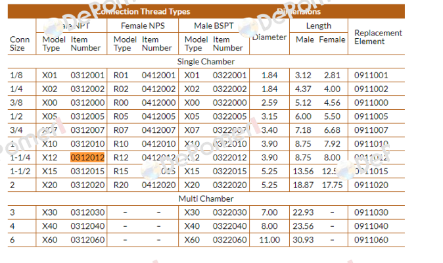Select Male BSPT item 0322040
The image size is (443, 263).
pyautogui.click(x=229, y=226)
